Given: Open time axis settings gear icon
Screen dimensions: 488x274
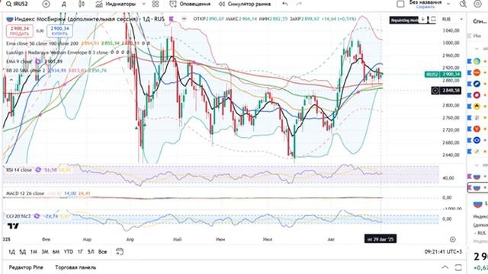Looking at the screenshot, I should pos(452,240).
